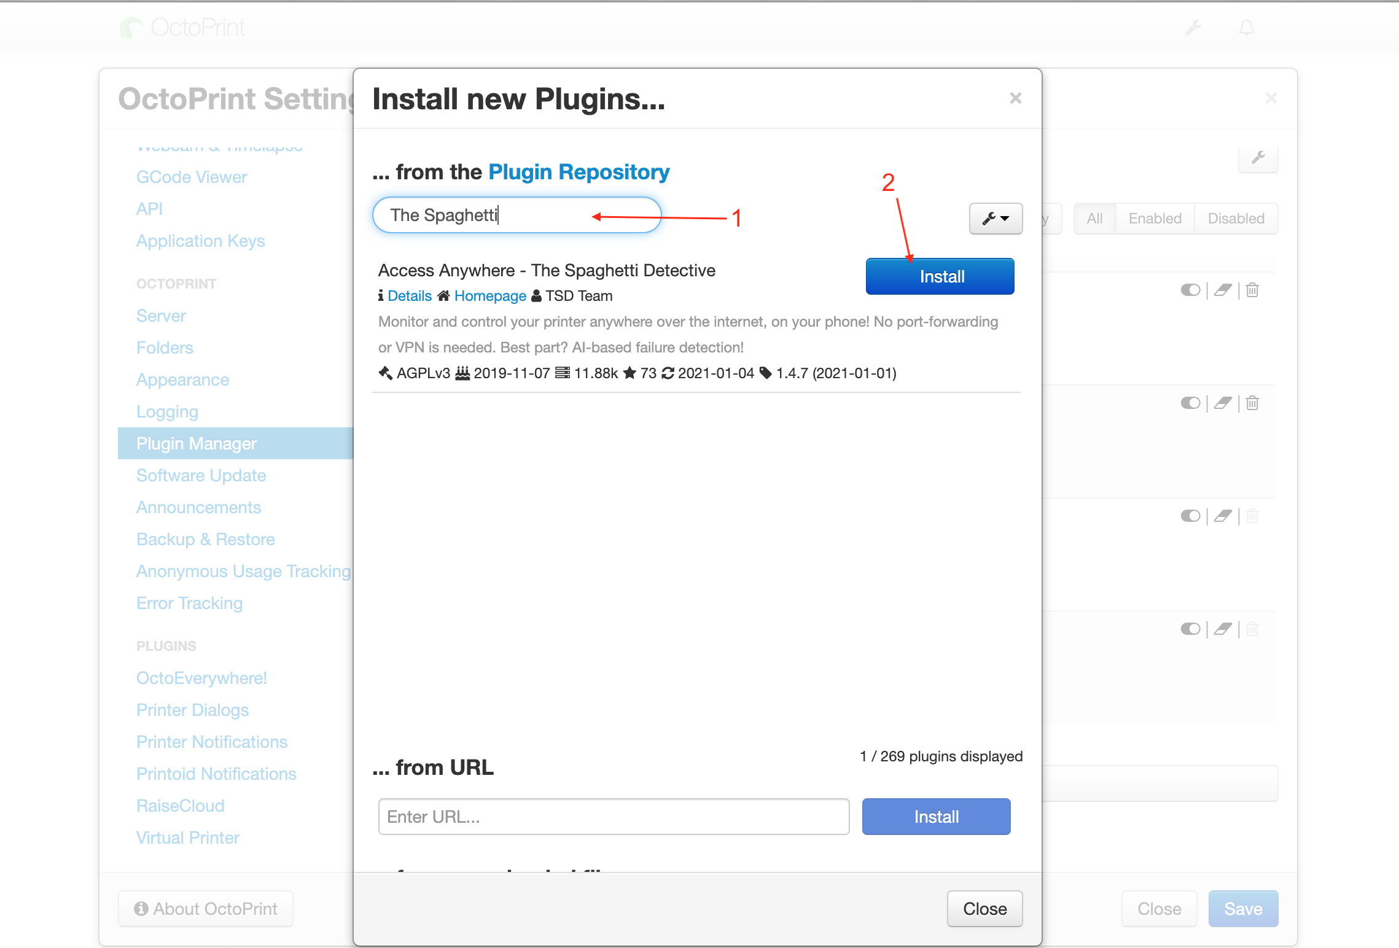Open the Plugin Repository link
1399x948 pixels.
click(x=579, y=172)
